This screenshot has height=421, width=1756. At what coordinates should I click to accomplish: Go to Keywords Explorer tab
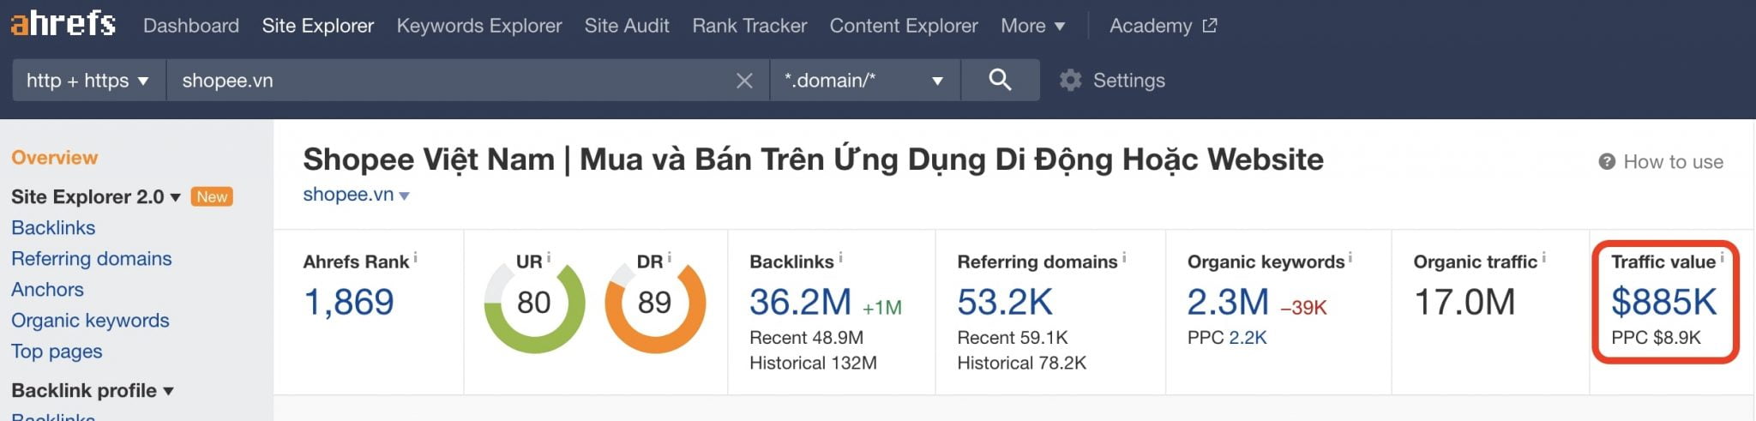pyautogui.click(x=478, y=26)
